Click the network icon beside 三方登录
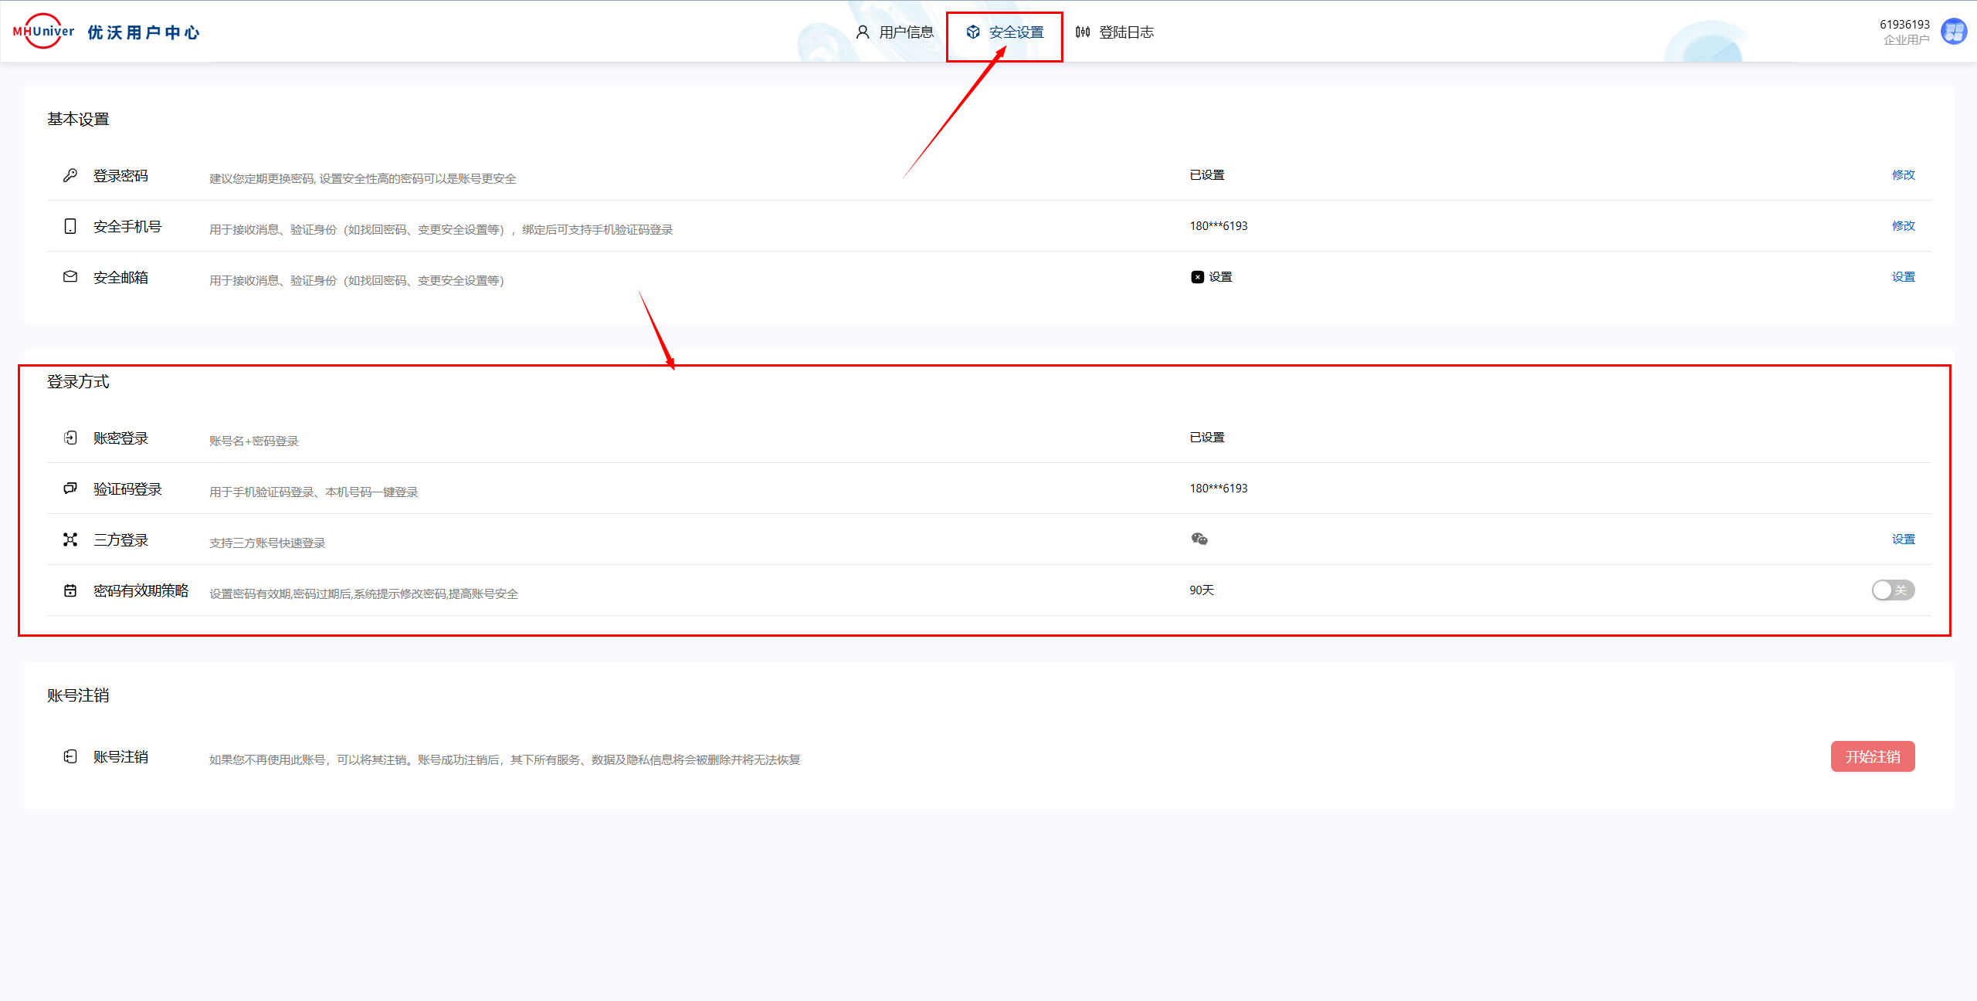 [70, 539]
